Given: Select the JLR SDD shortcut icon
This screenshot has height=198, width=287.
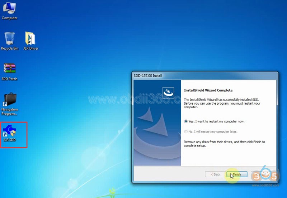Looking at the screenshot, I should click(x=10, y=133).
